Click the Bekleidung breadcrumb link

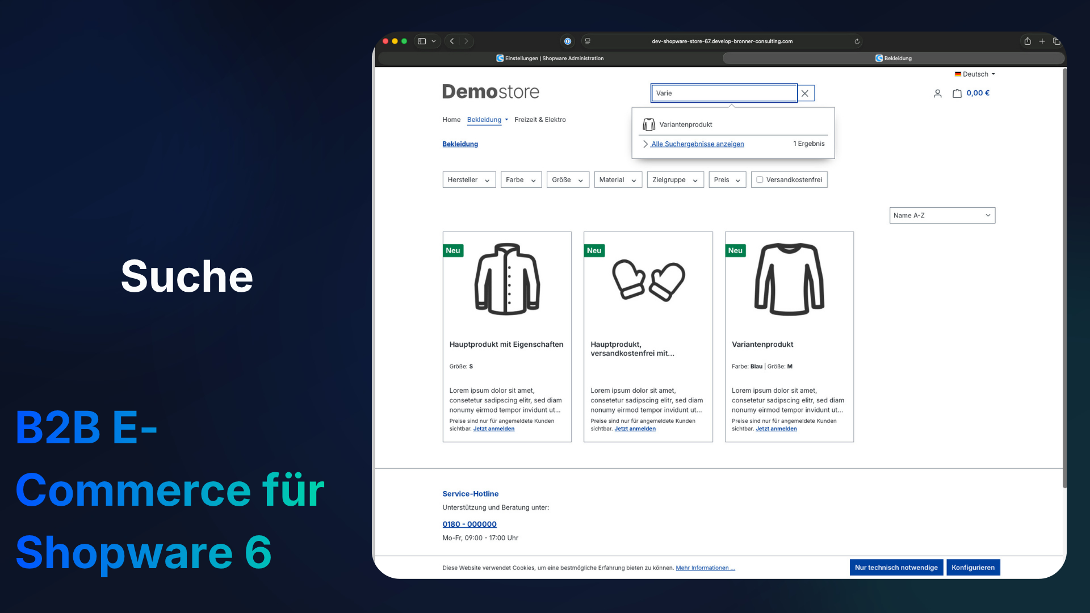(460, 144)
